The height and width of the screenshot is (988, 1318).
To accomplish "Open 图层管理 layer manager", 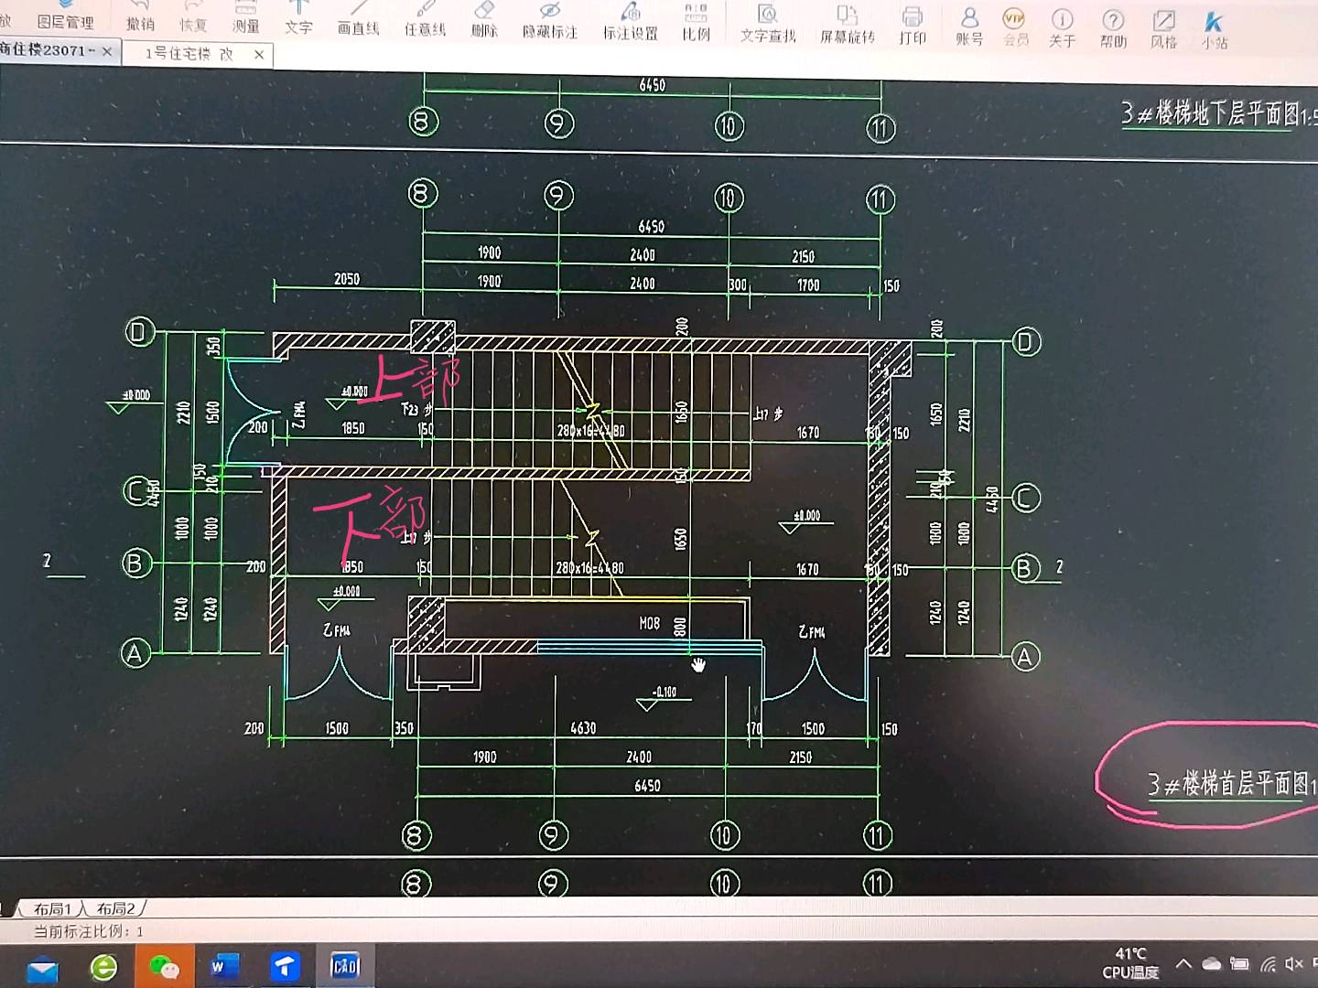I will [65, 16].
